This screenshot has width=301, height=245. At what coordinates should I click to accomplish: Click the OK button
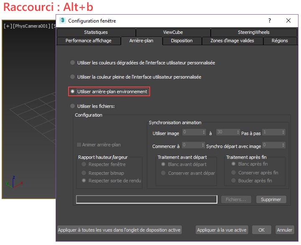pyautogui.click(x=261, y=230)
